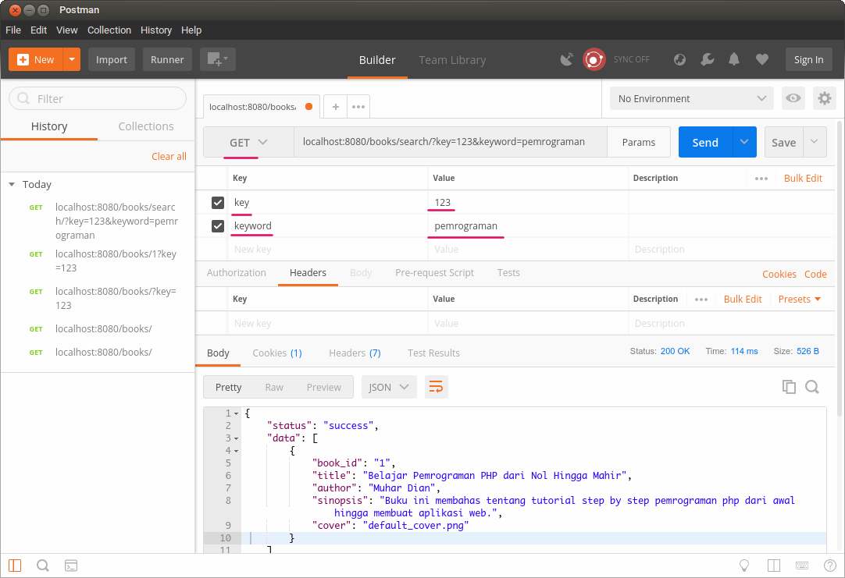Uncheck the key query parameter

click(218, 202)
